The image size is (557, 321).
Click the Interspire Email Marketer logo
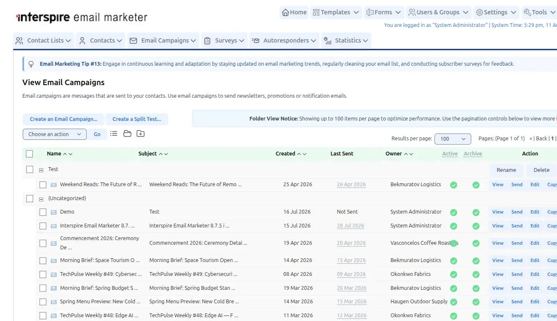[82, 17]
